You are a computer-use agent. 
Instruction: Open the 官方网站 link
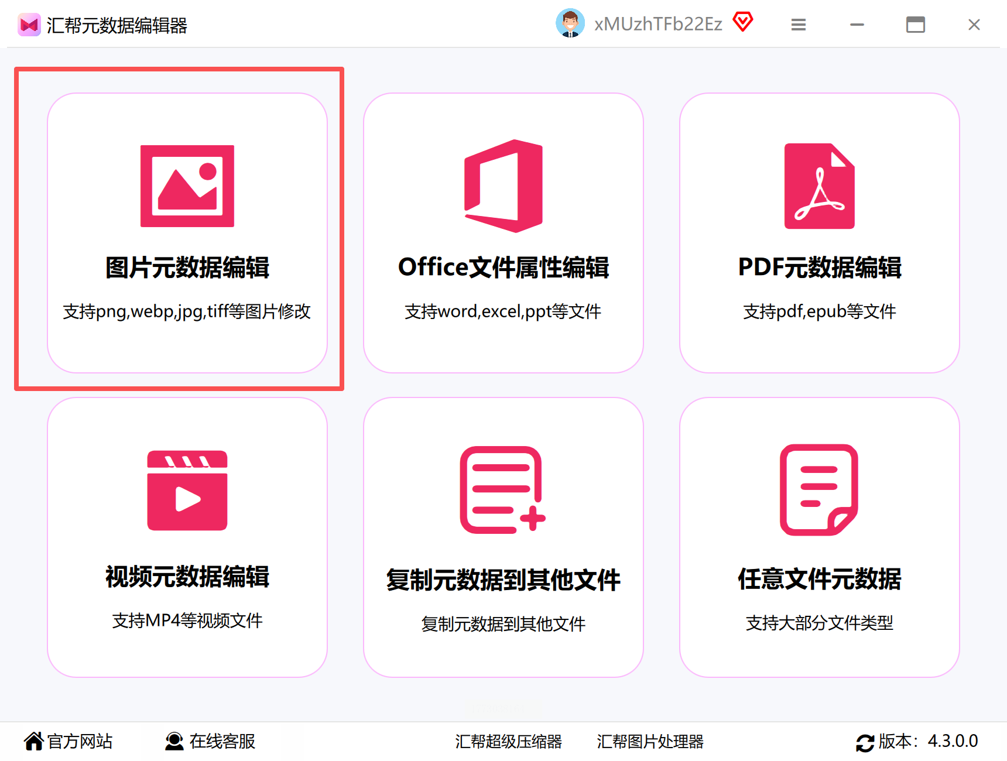pos(80,741)
